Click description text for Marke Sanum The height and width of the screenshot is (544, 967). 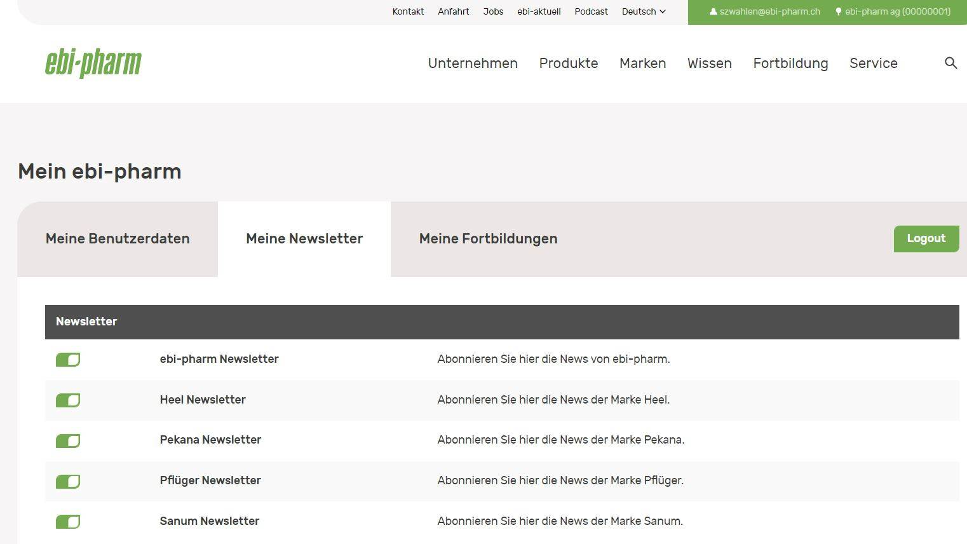560,521
